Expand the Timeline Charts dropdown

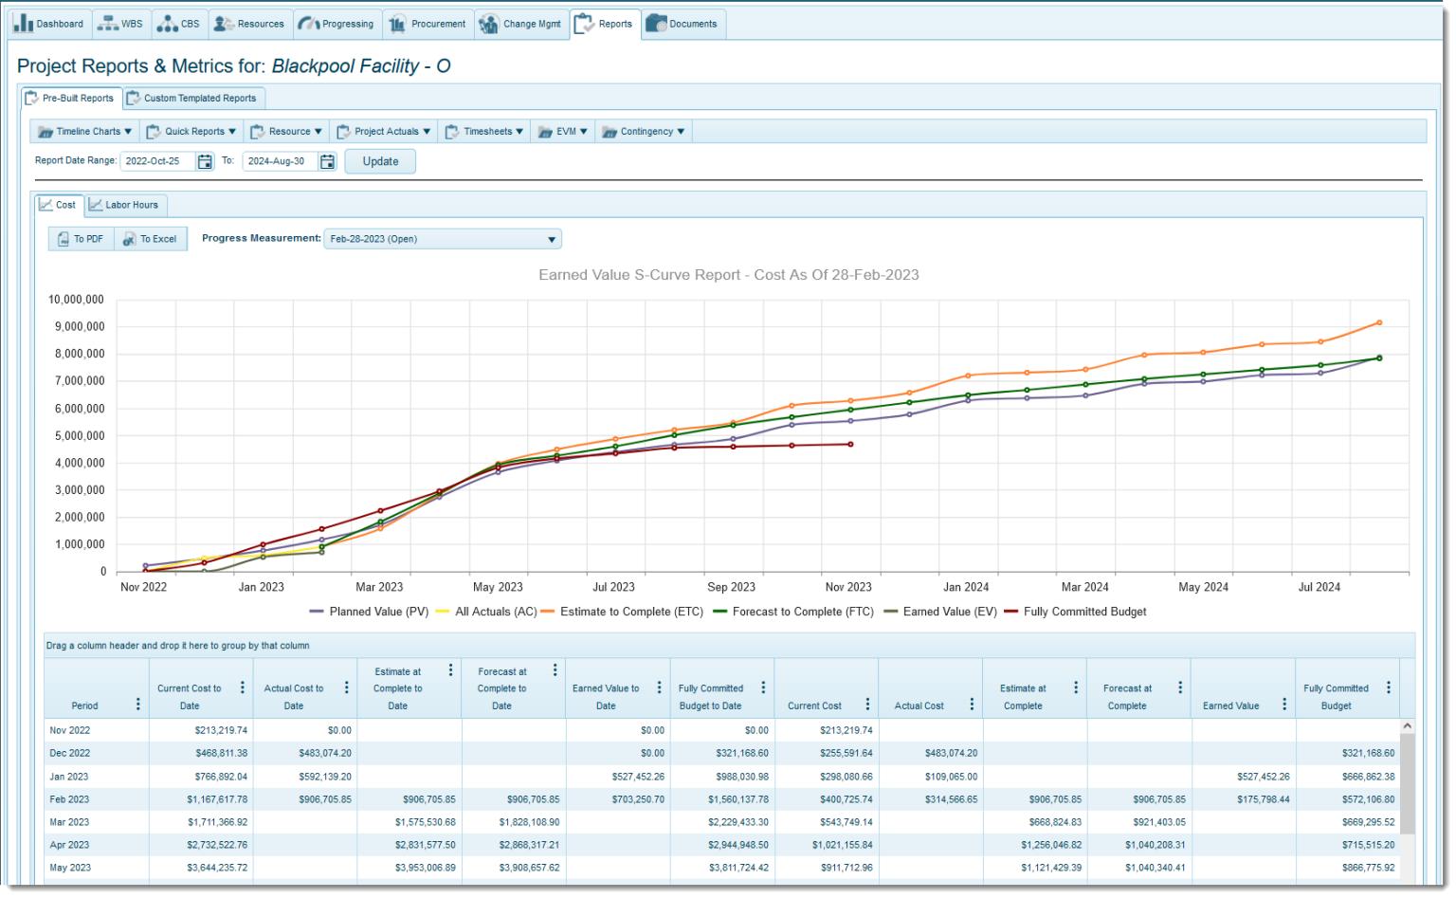[x=87, y=132]
